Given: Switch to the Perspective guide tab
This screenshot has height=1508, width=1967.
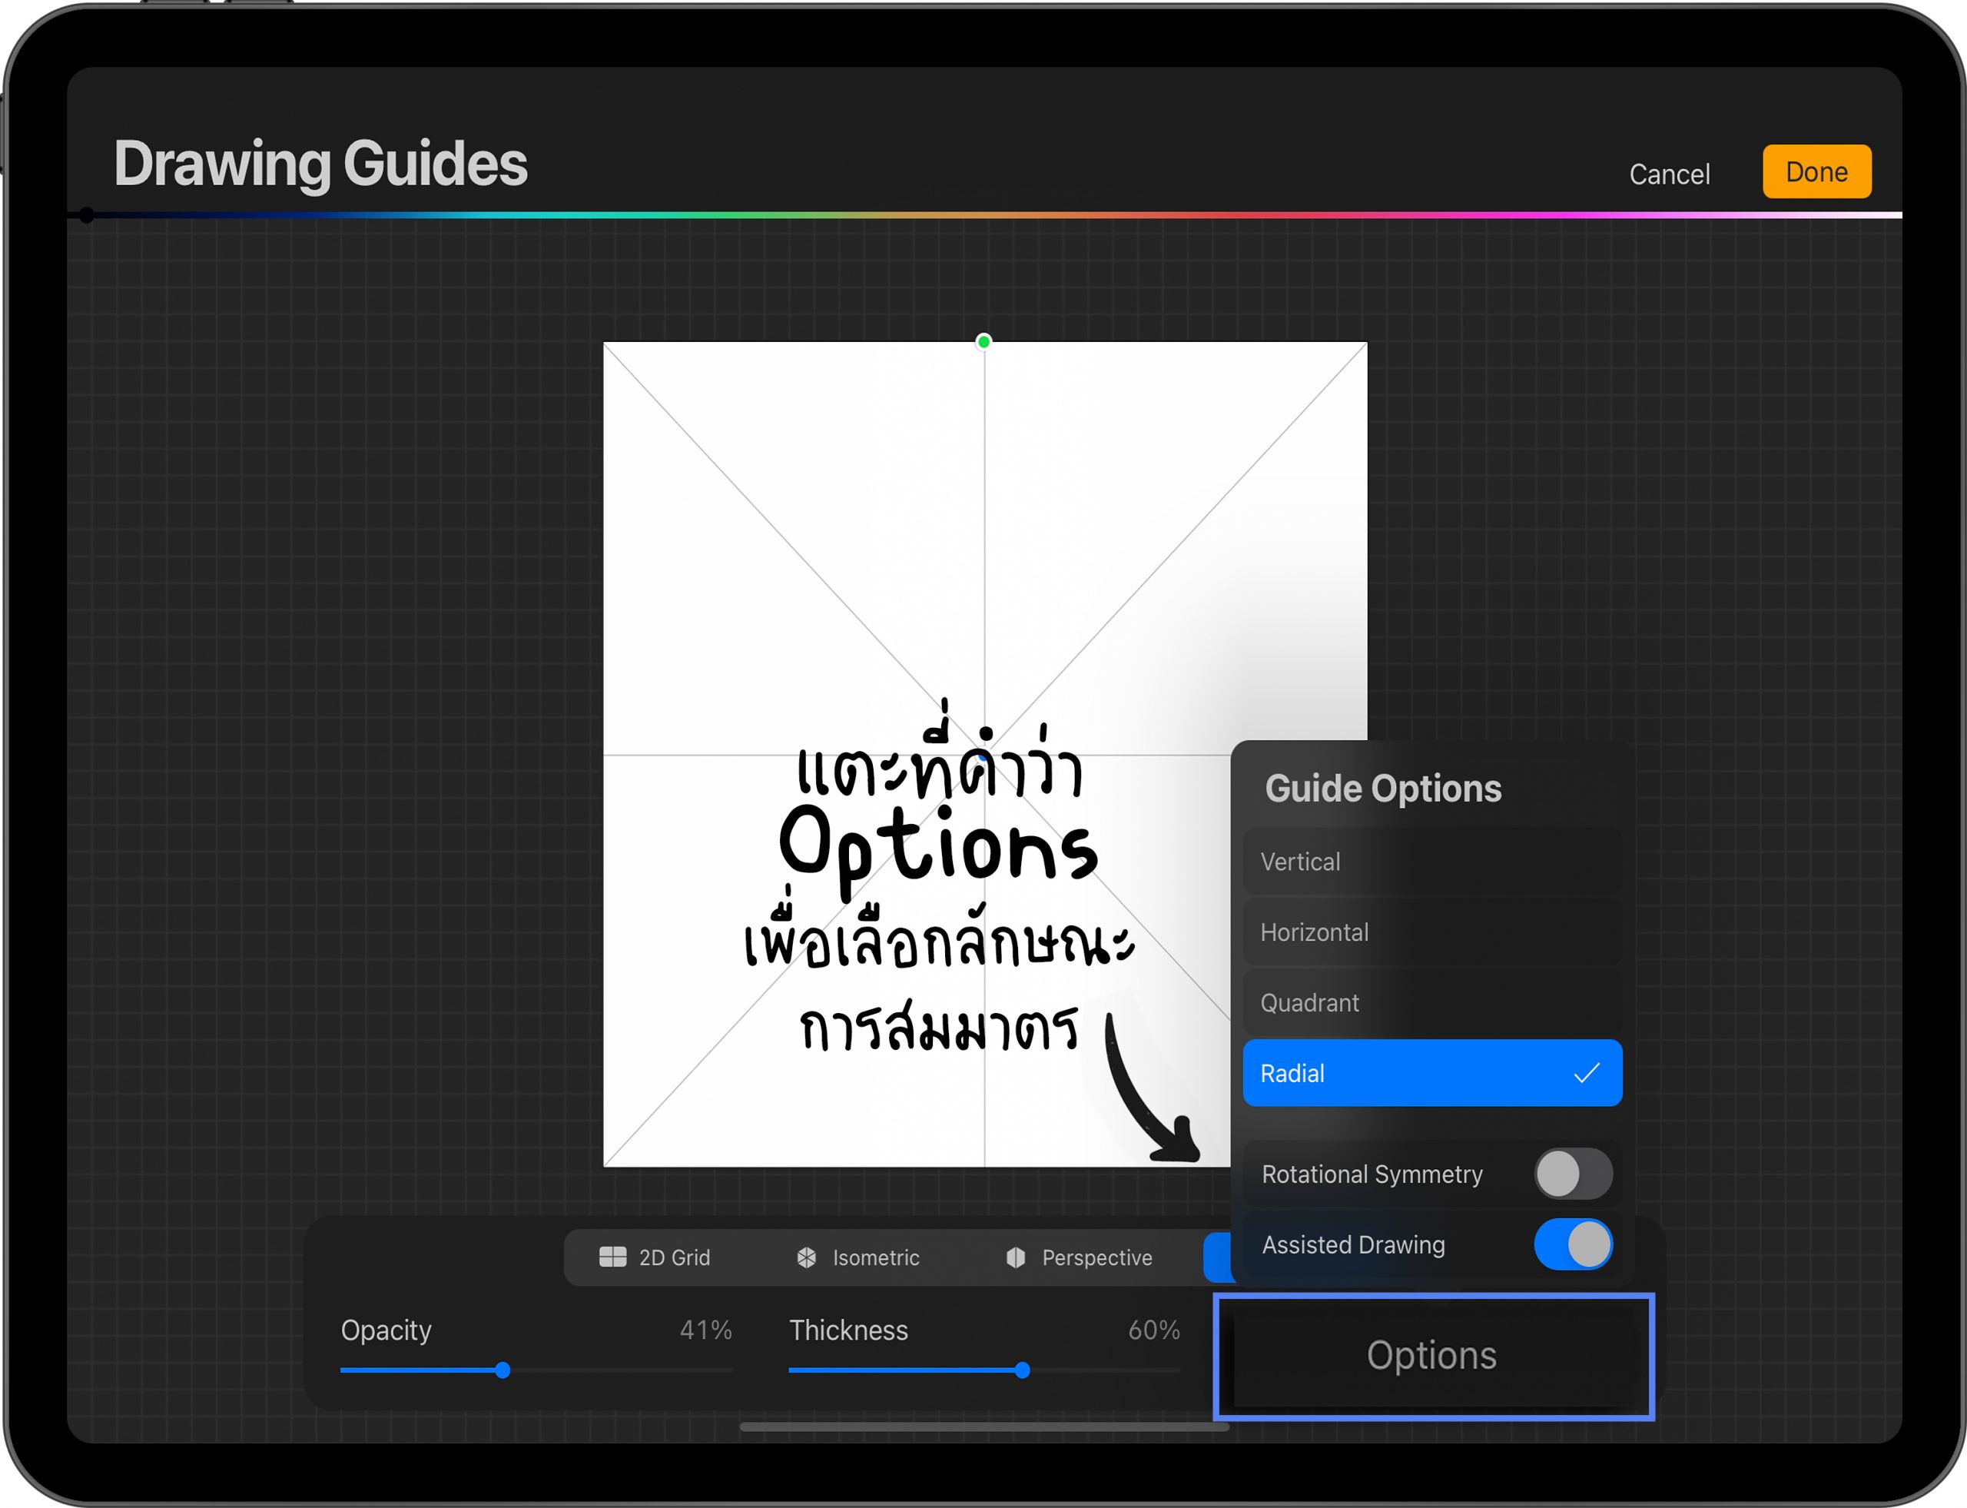Looking at the screenshot, I should point(1079,1257).
